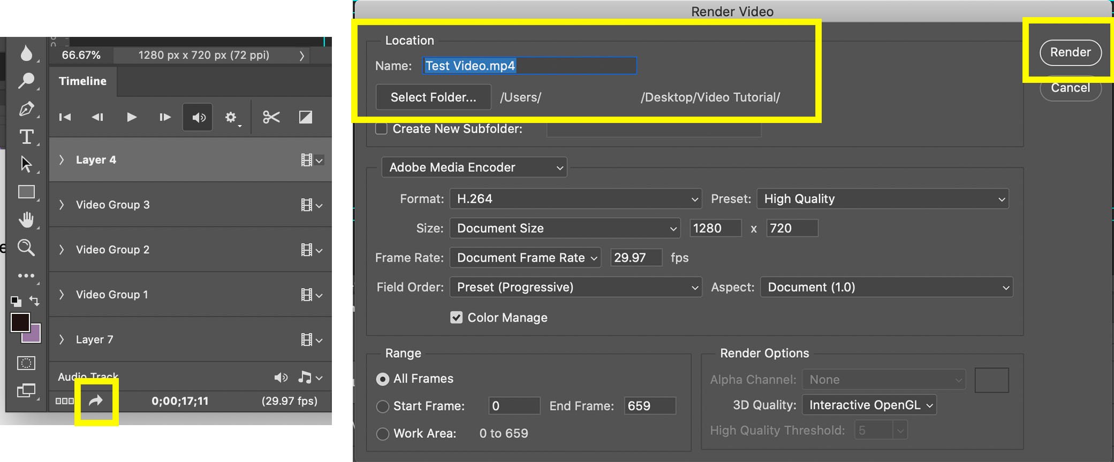This screenshot has width=1114, height=462.
Task: Toggle audio playback speaker button
Action: tap(198, 117)
